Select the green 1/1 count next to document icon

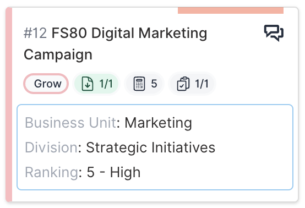[x=106, y=84]
